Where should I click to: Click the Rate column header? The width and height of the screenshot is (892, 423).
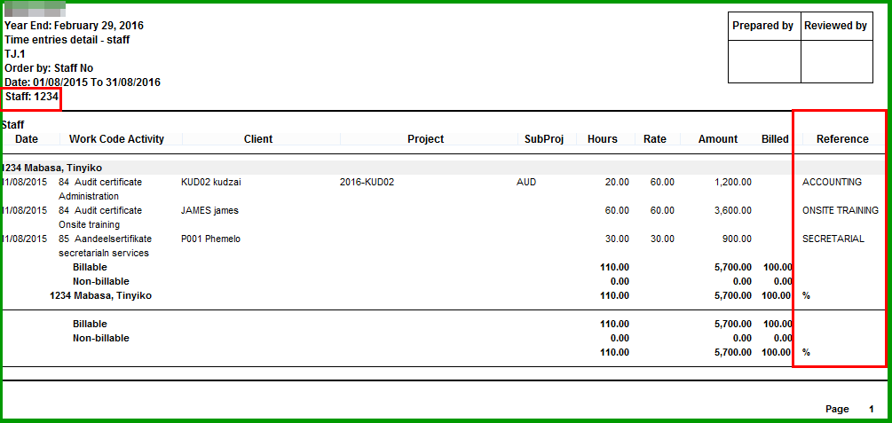tap(655, 139)
